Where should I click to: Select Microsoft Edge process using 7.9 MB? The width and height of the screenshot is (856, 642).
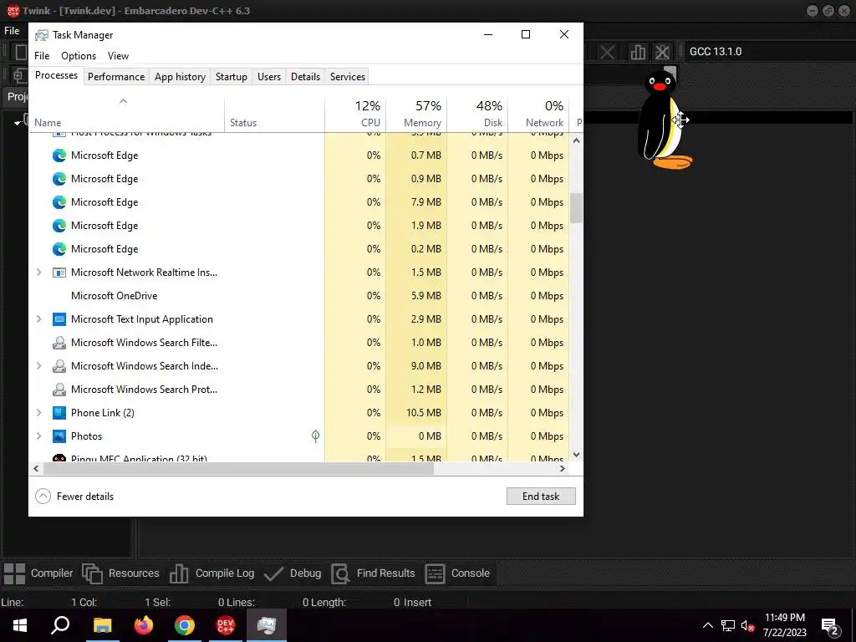click(x=299, y=202)
